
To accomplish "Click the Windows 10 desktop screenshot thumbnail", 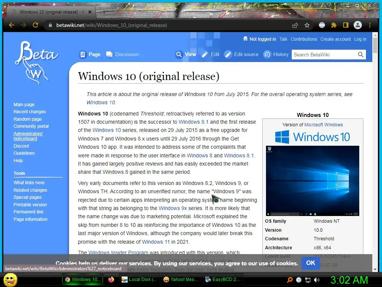I will pos(313,181).
